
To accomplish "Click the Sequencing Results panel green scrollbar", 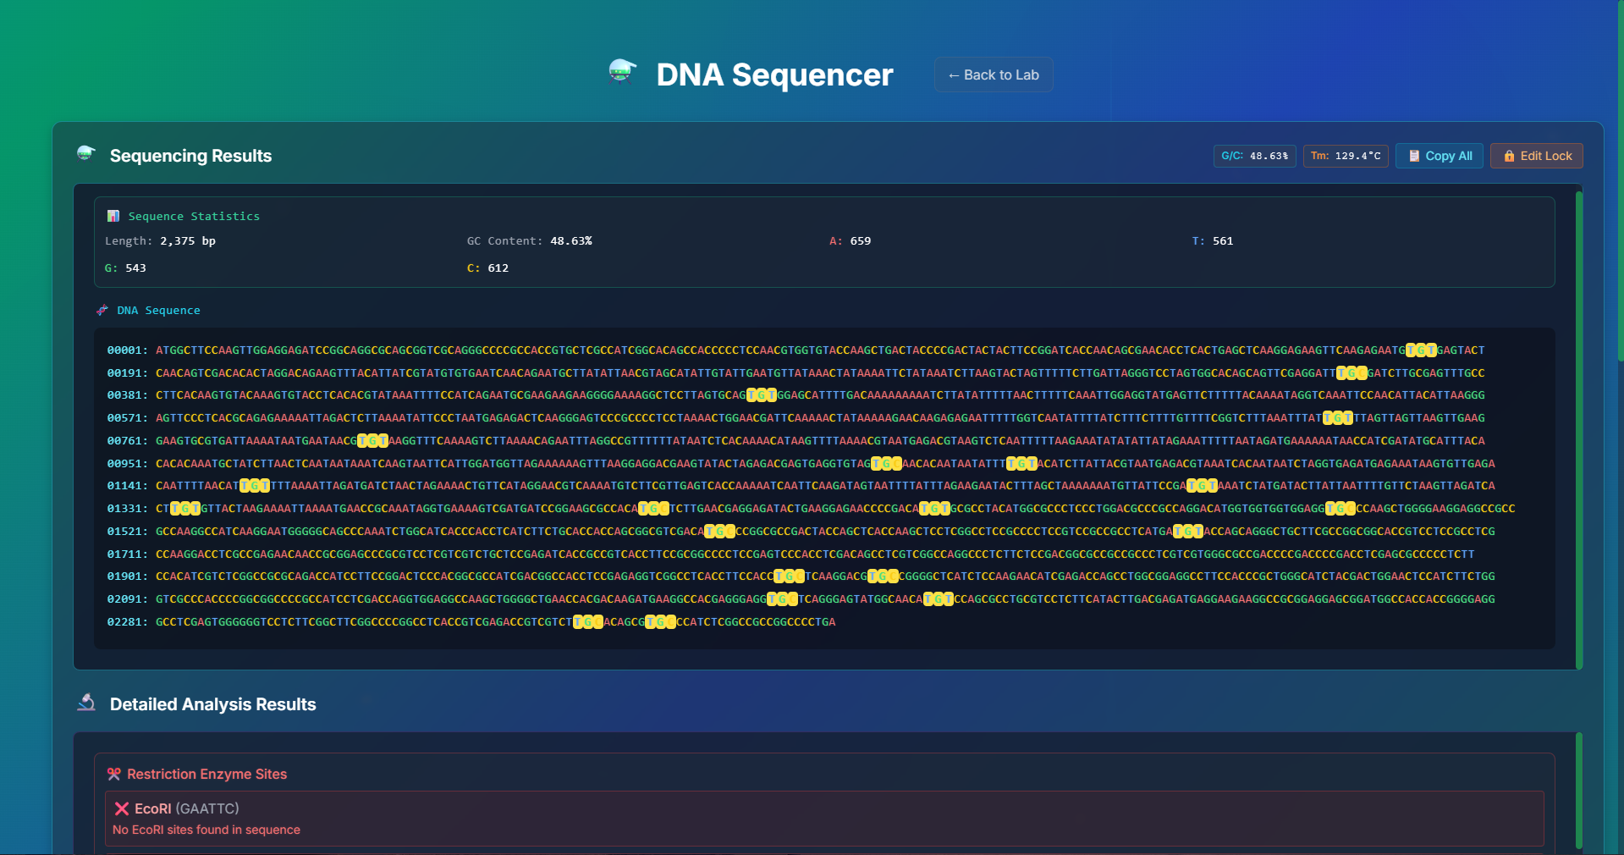I will [x=1578, y=429].
